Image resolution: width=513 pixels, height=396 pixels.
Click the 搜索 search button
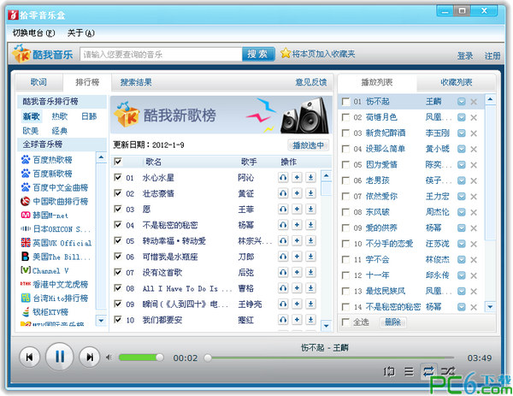[257, 54]
